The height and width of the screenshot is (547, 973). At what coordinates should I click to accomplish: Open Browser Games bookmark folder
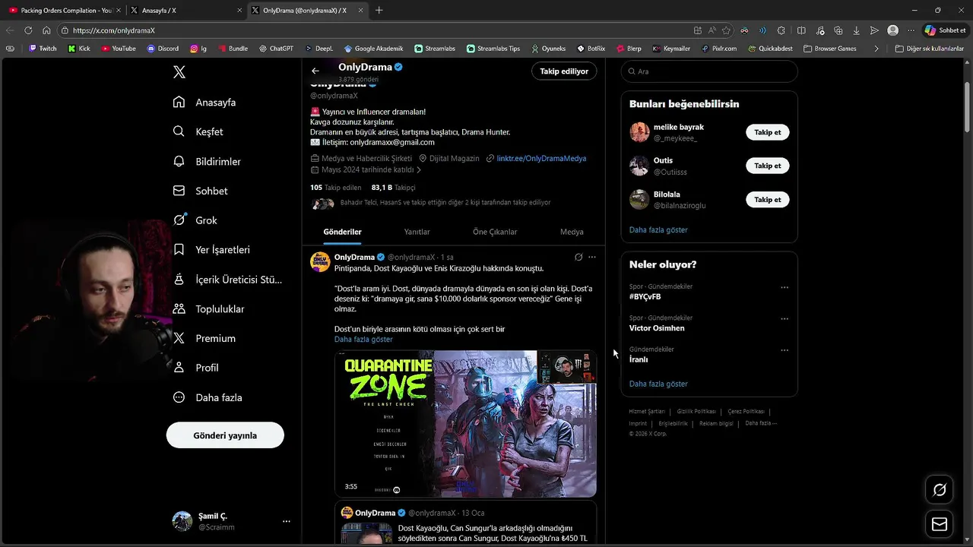tap(829, 49)
